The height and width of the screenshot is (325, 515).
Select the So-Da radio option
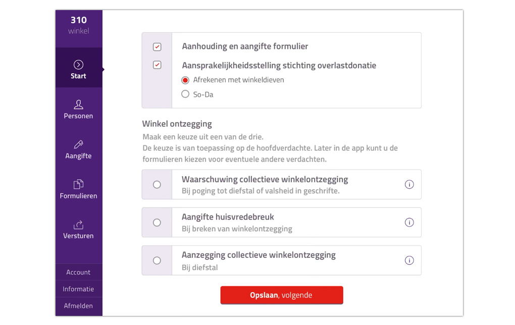point(185,94)
